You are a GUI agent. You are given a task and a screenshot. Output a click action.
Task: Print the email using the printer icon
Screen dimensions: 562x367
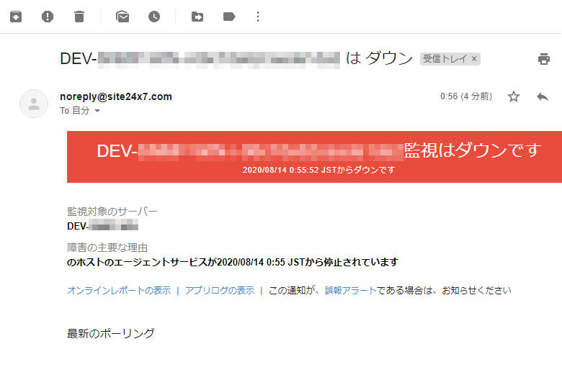[544, 59]
